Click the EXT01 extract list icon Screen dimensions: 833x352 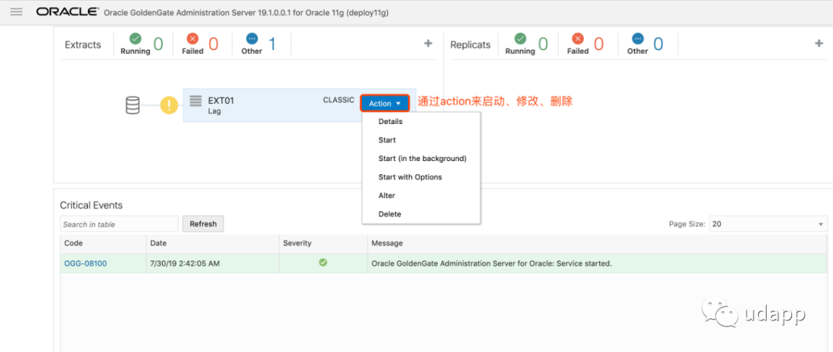click(196, 101)
